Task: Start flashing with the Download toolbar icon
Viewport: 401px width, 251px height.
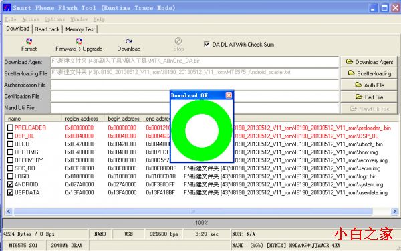Action: coord(128,41)
